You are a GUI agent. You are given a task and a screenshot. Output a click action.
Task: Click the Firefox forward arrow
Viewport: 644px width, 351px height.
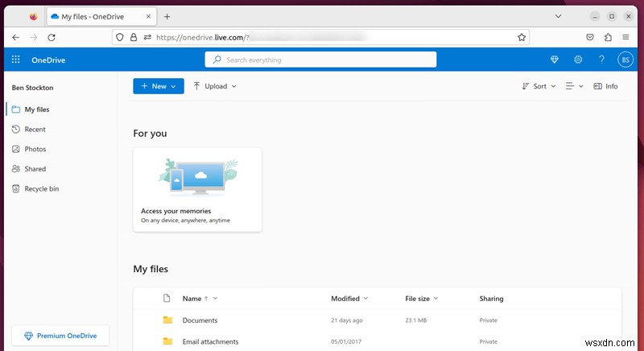pyautogui.click(x=34, y=37)
